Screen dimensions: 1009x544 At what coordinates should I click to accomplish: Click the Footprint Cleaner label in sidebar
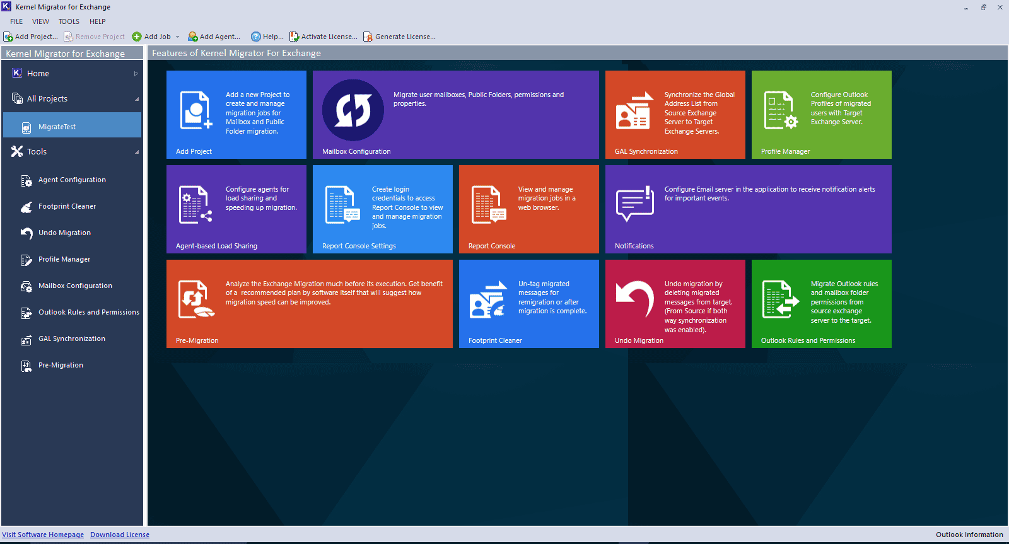[67, 206]
